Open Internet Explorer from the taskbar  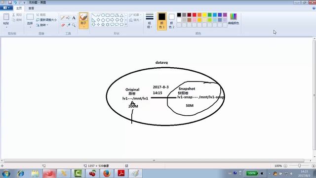pos(21,174)
